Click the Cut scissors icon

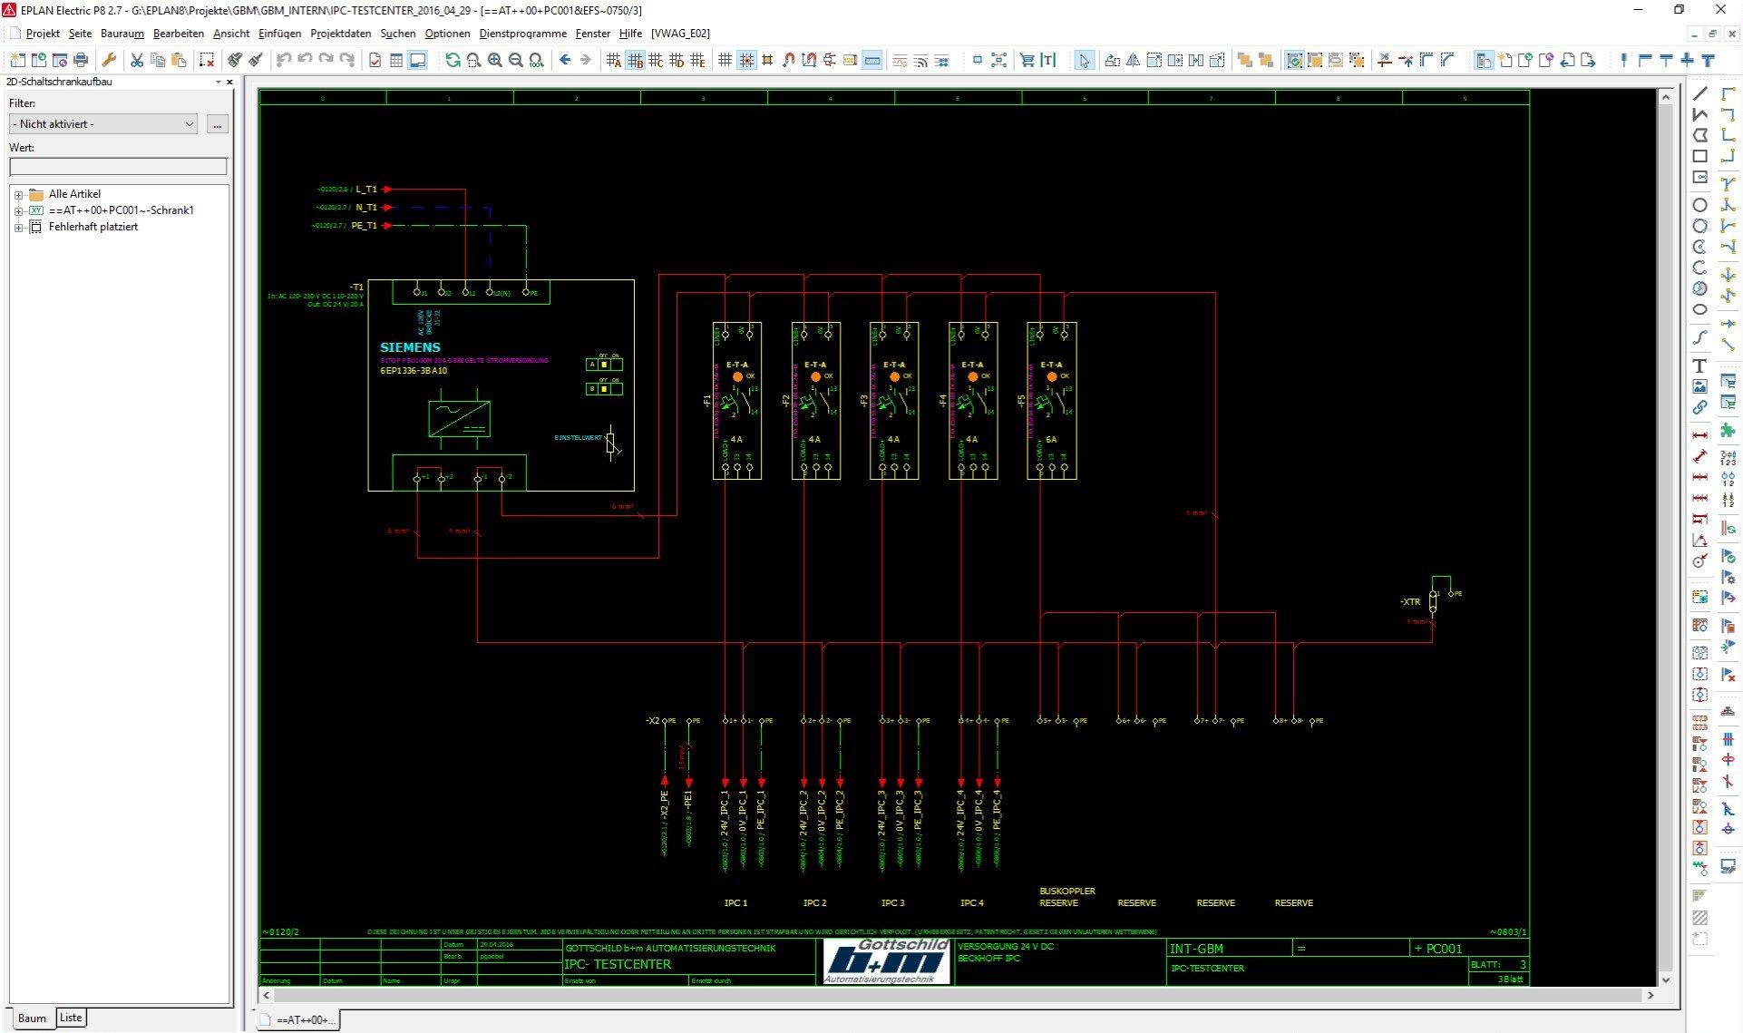coord(137,60)
